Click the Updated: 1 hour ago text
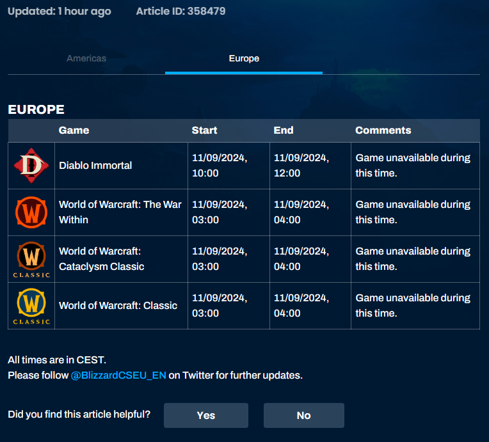This screenshot has height=442, width=489. tap(60, 12)
